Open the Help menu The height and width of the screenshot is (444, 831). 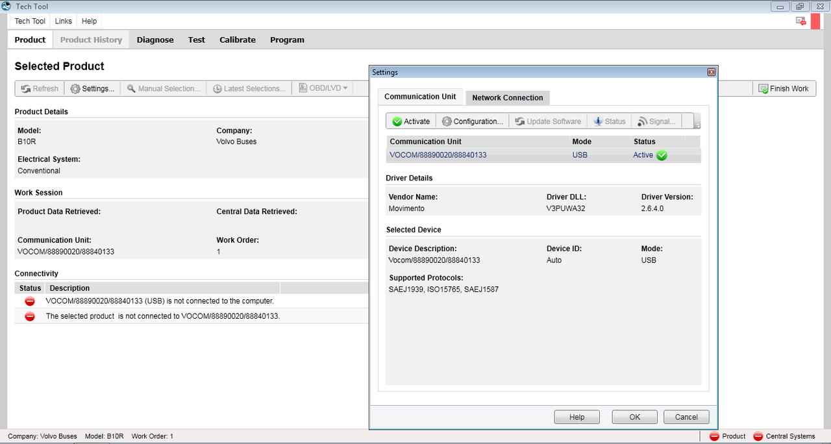tap(90, 21)
